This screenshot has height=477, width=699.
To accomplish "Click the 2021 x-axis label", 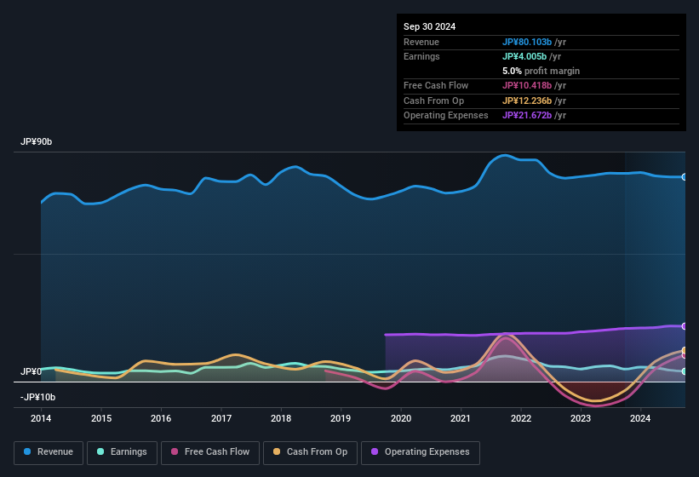I will (461, 418).
